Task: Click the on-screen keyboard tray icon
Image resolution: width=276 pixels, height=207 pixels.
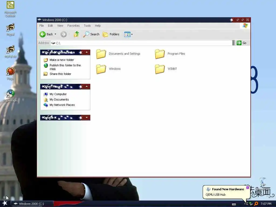Action: point(234,204)
